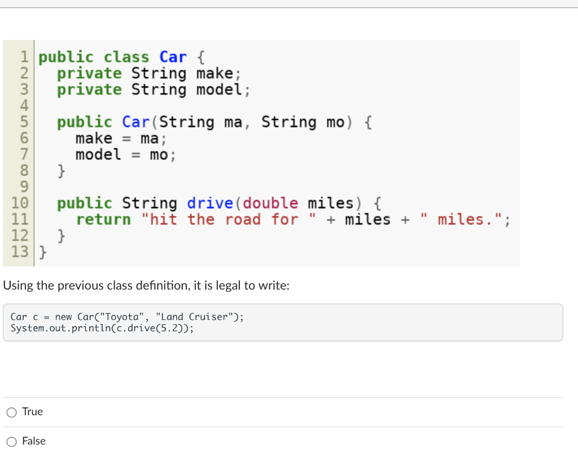
Task: Select the False radio button
Action: click(11, 442)
